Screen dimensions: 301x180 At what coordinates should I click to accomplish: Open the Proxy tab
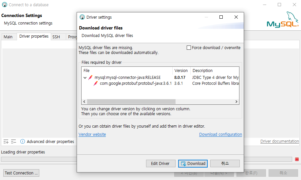click(x=72, y=37)
